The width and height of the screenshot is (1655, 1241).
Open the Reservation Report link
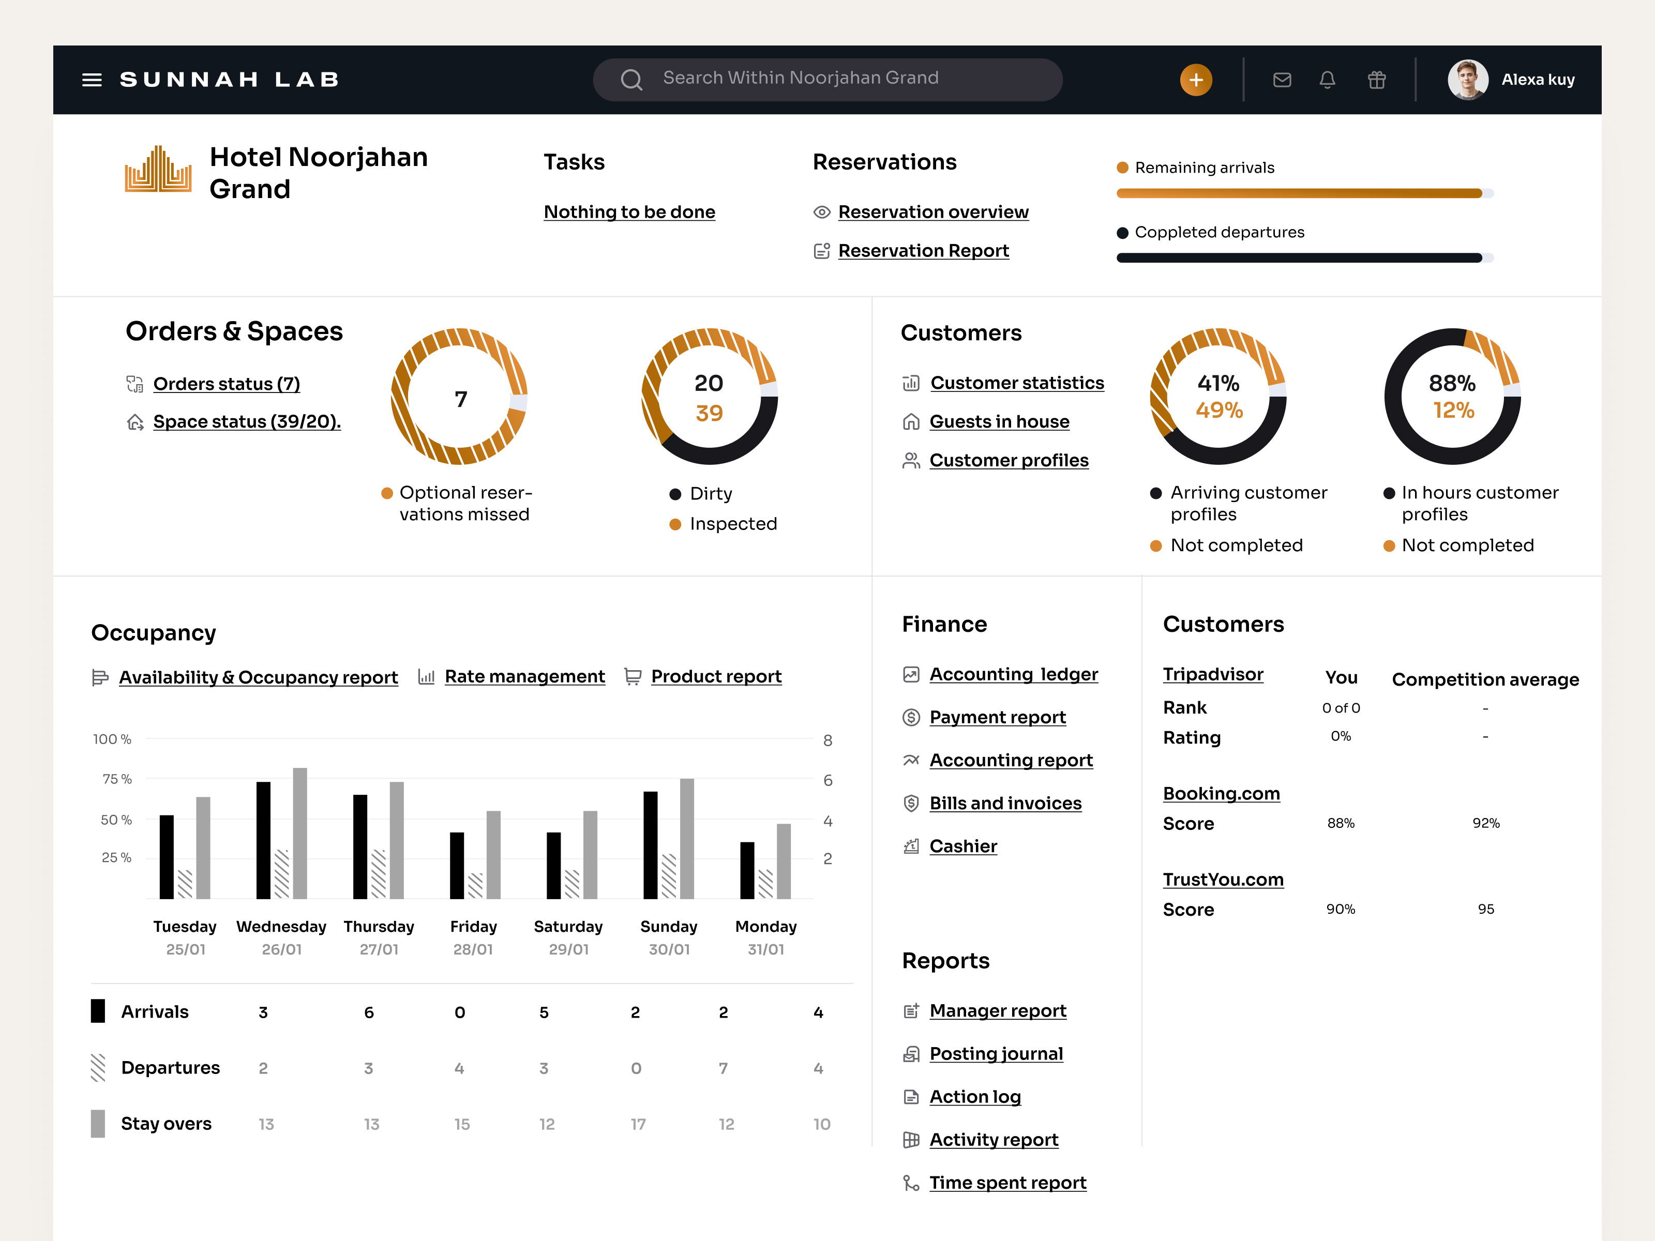(x=923, y=251)
